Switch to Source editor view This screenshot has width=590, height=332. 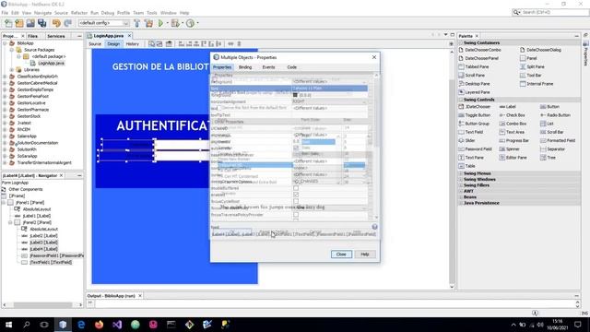95,44
